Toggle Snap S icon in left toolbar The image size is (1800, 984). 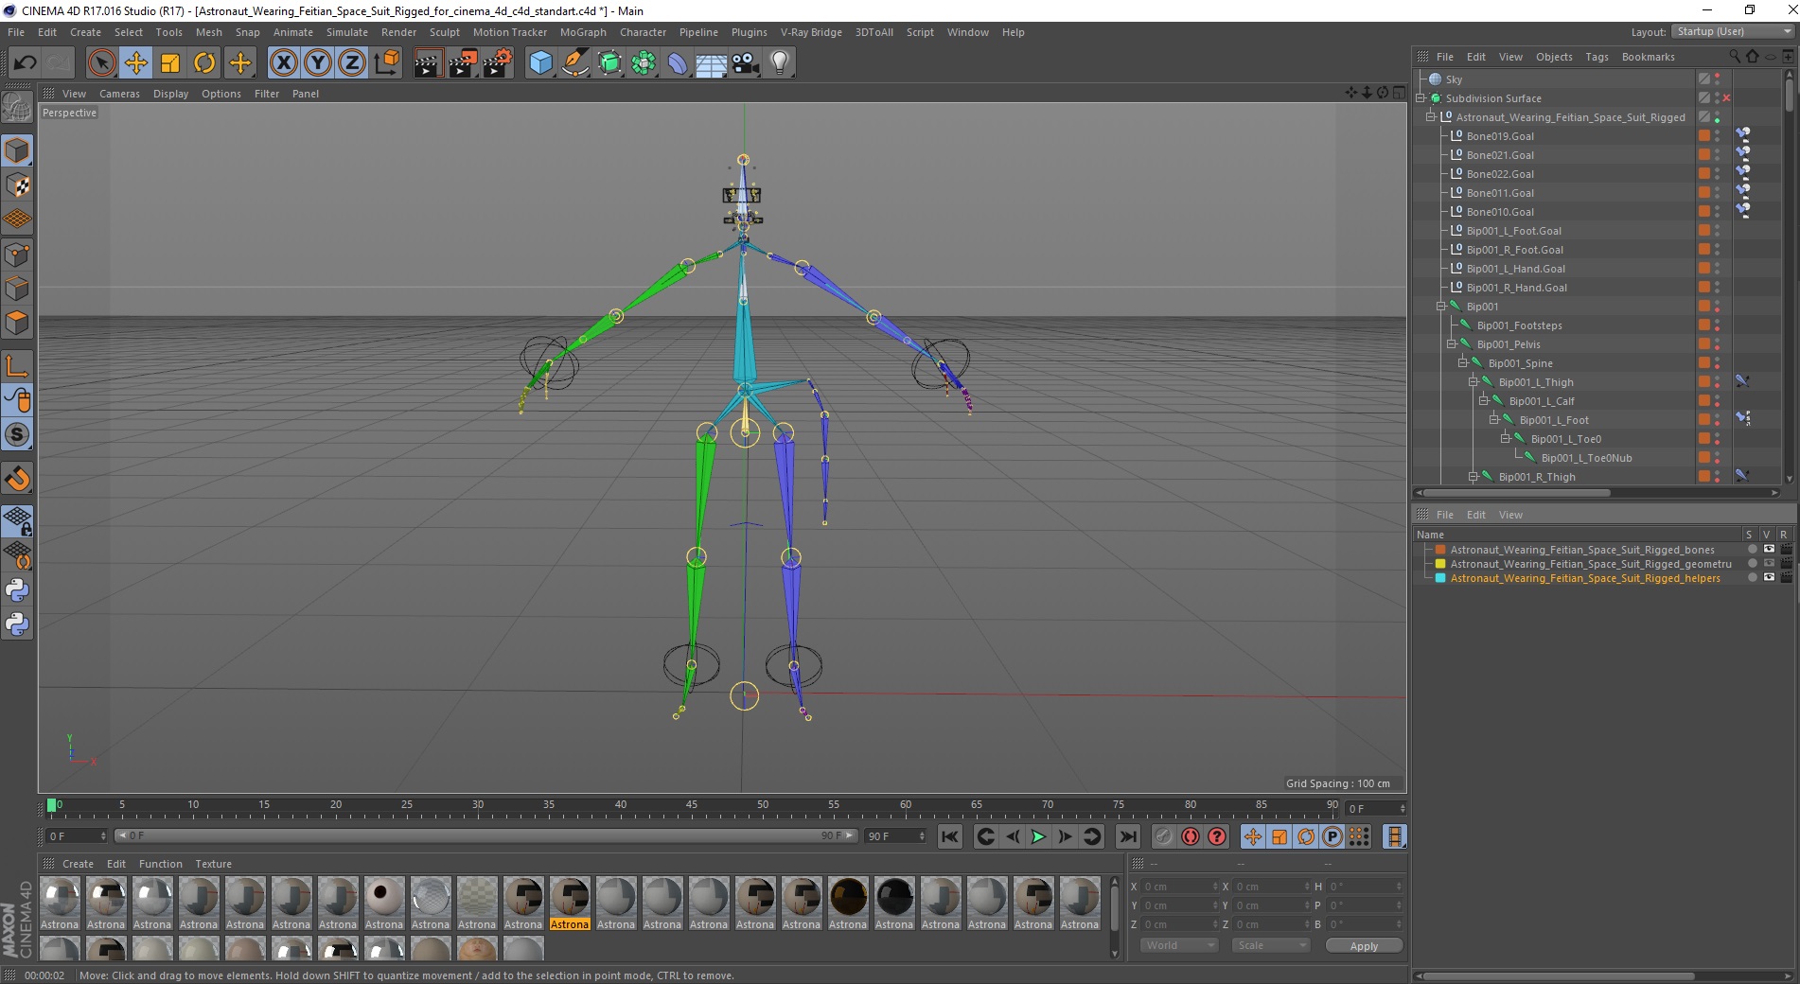tap(17, 434)
